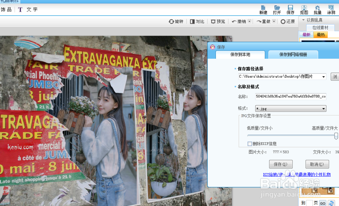This screenshot has width=339, height=206.
Task: Click the 取消(C) cancel button
Action: [x=317, y=164]
